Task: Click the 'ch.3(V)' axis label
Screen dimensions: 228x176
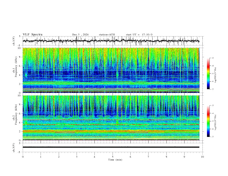Action: (14, 148)
